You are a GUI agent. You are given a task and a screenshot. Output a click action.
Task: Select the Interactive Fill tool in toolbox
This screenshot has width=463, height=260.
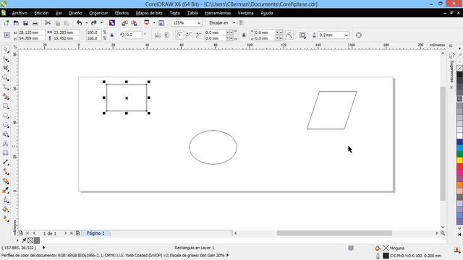6,219
